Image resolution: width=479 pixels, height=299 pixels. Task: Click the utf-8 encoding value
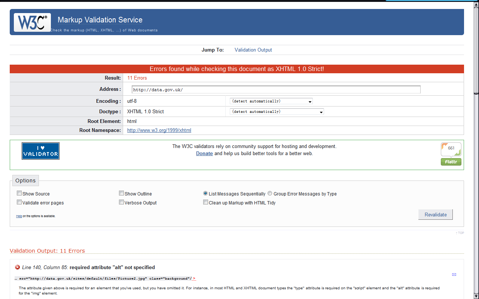coord(132,101)
